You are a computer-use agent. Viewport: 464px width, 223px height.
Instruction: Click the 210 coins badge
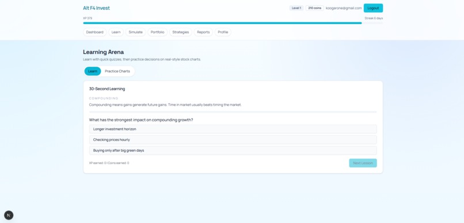tap(314, 8)
